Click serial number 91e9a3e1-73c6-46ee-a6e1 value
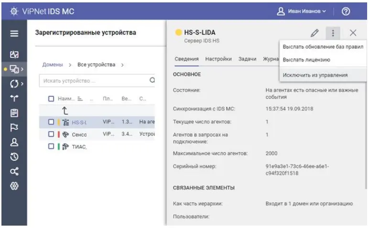370x228 pixels. tap(297, 170)
